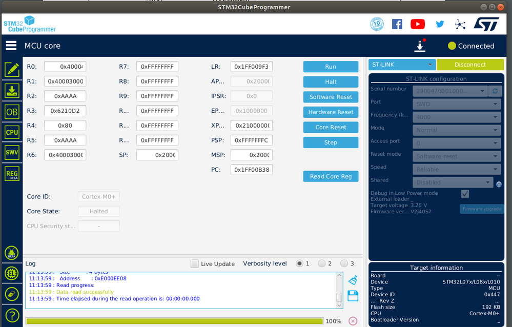Viewport: 512px width, 327px height.
Task: Click the Halt button
Action: pyautogui.click(x=331, y=82)
